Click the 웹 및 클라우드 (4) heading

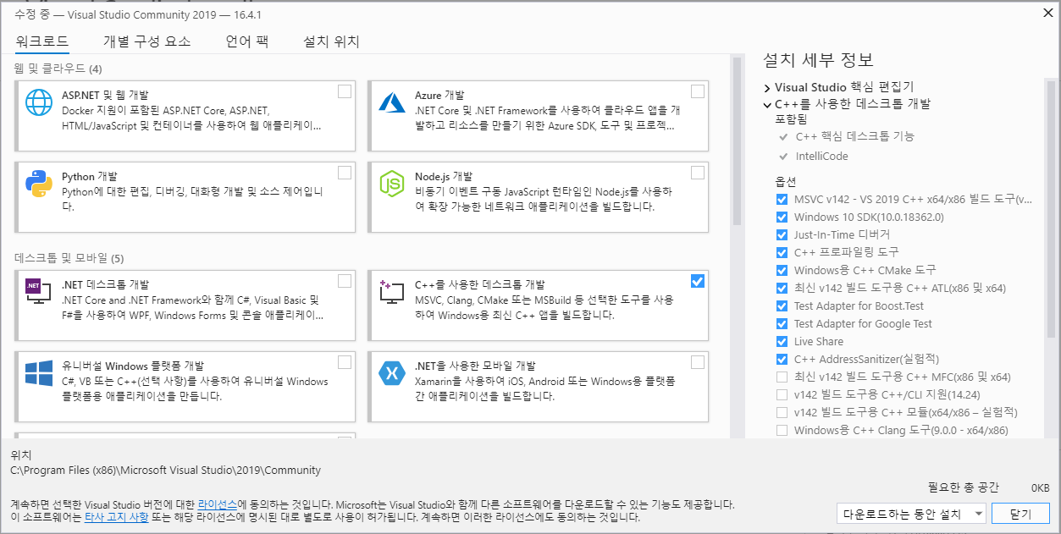(58, 68)
